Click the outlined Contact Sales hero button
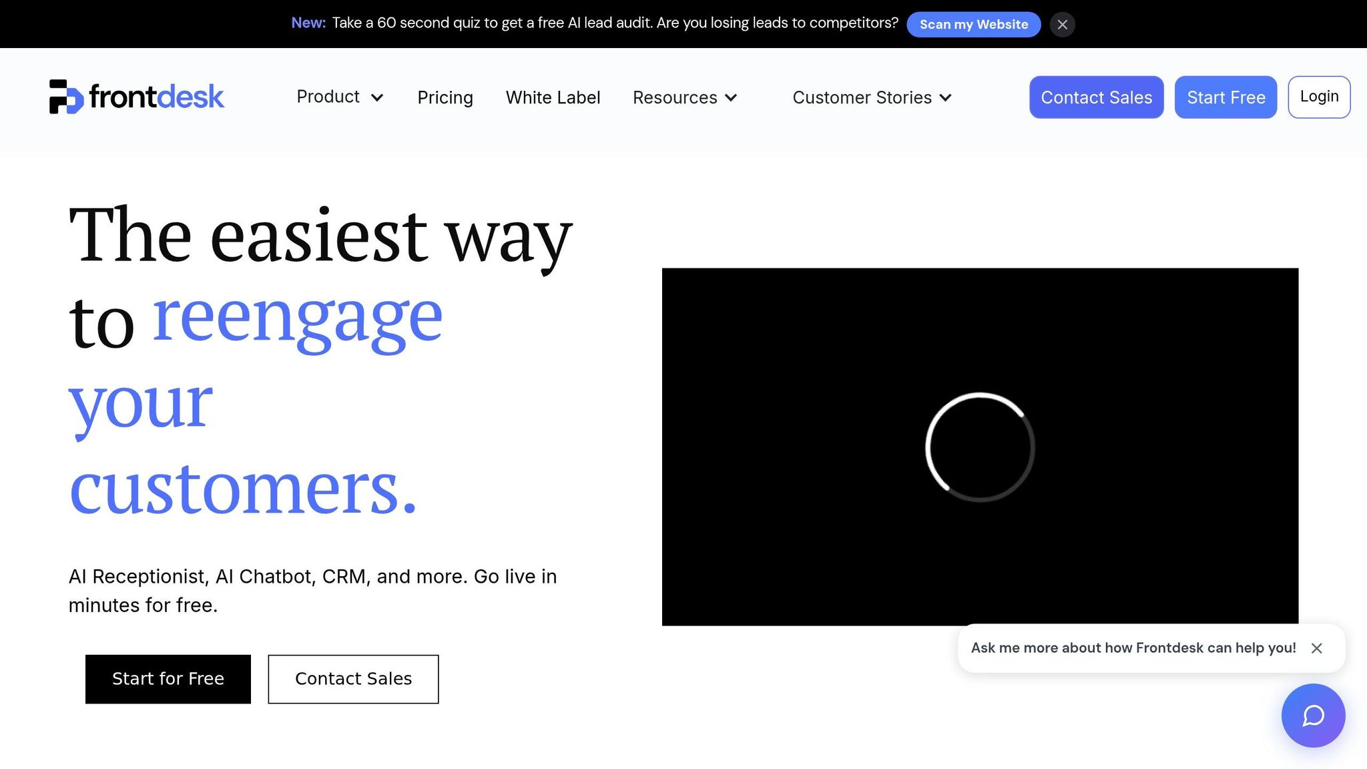This screenshot has height=769, width=1367. tap(353, 679)
